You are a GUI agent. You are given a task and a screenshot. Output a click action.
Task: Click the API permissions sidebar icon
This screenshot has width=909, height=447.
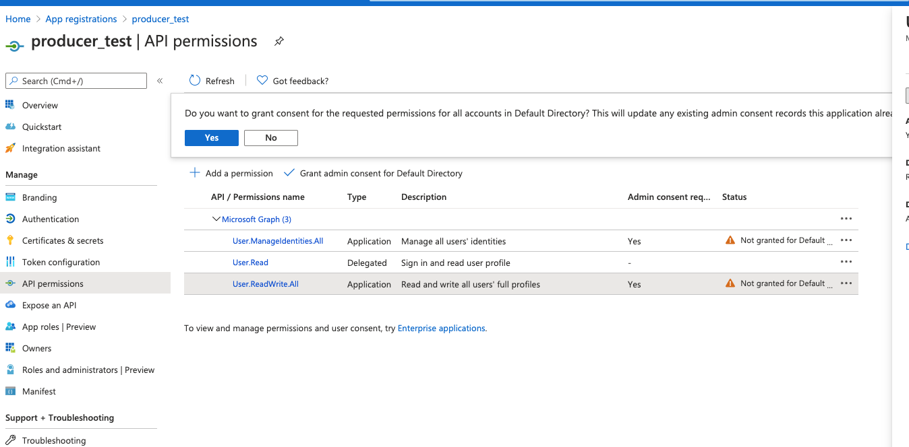tap(10, 283)
